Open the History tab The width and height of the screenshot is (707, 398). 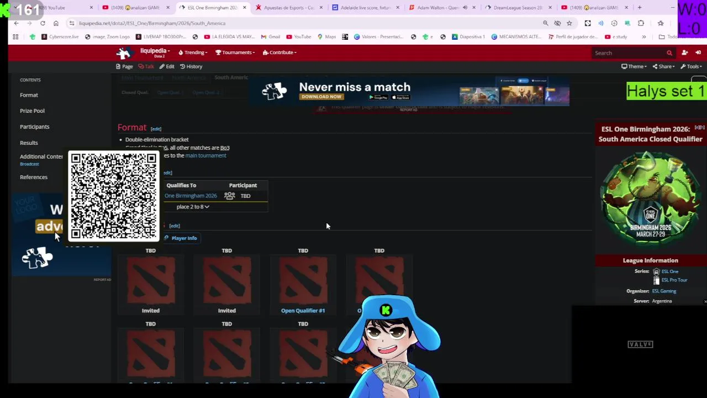coord(191,66)
